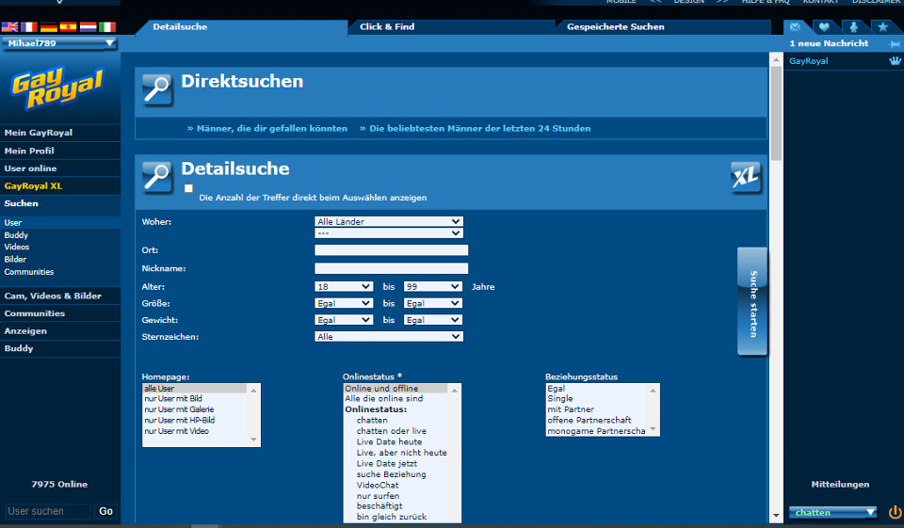Expand the minimum Alter dropdown showing 18

[x=344, y=286]
